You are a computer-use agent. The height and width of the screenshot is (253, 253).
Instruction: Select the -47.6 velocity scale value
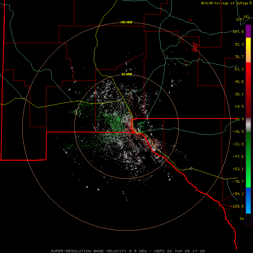click(x=238, y=157)
